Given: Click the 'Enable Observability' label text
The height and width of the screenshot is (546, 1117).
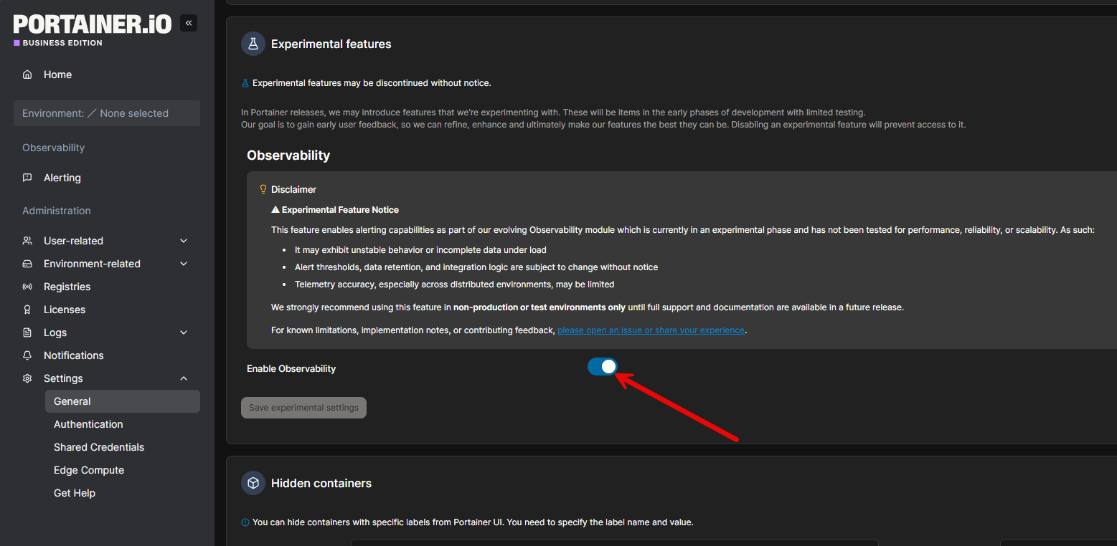Looking at the screenshot, I should pyautogui.click(x=291, y=368).
